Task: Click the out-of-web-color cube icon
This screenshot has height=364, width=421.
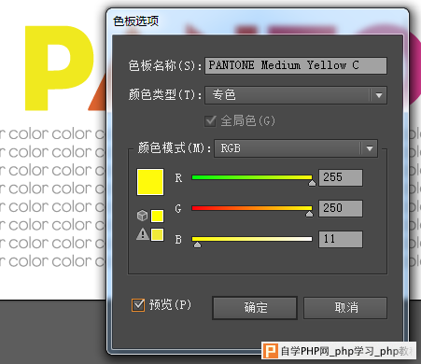Action: 142,216
